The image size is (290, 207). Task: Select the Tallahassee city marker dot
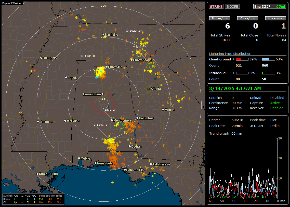[x=151, y=164]
